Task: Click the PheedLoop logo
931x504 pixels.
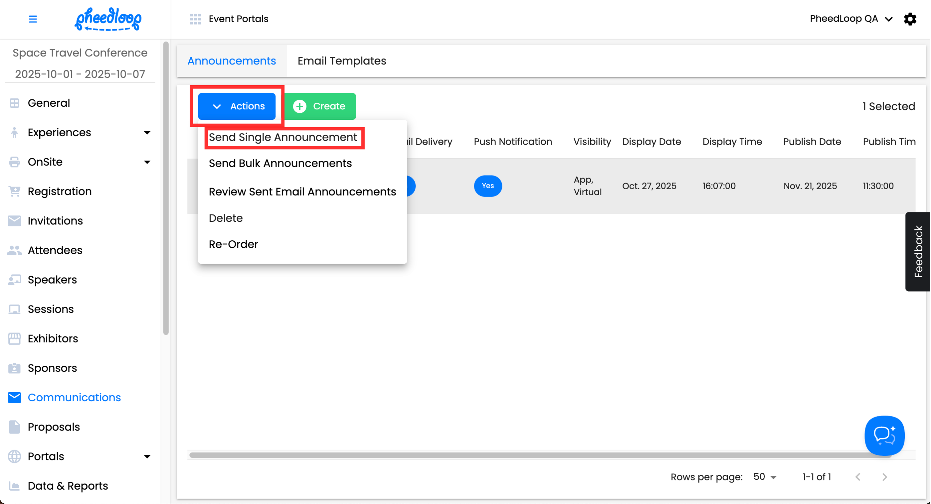Action: click(x=108, y=19)
